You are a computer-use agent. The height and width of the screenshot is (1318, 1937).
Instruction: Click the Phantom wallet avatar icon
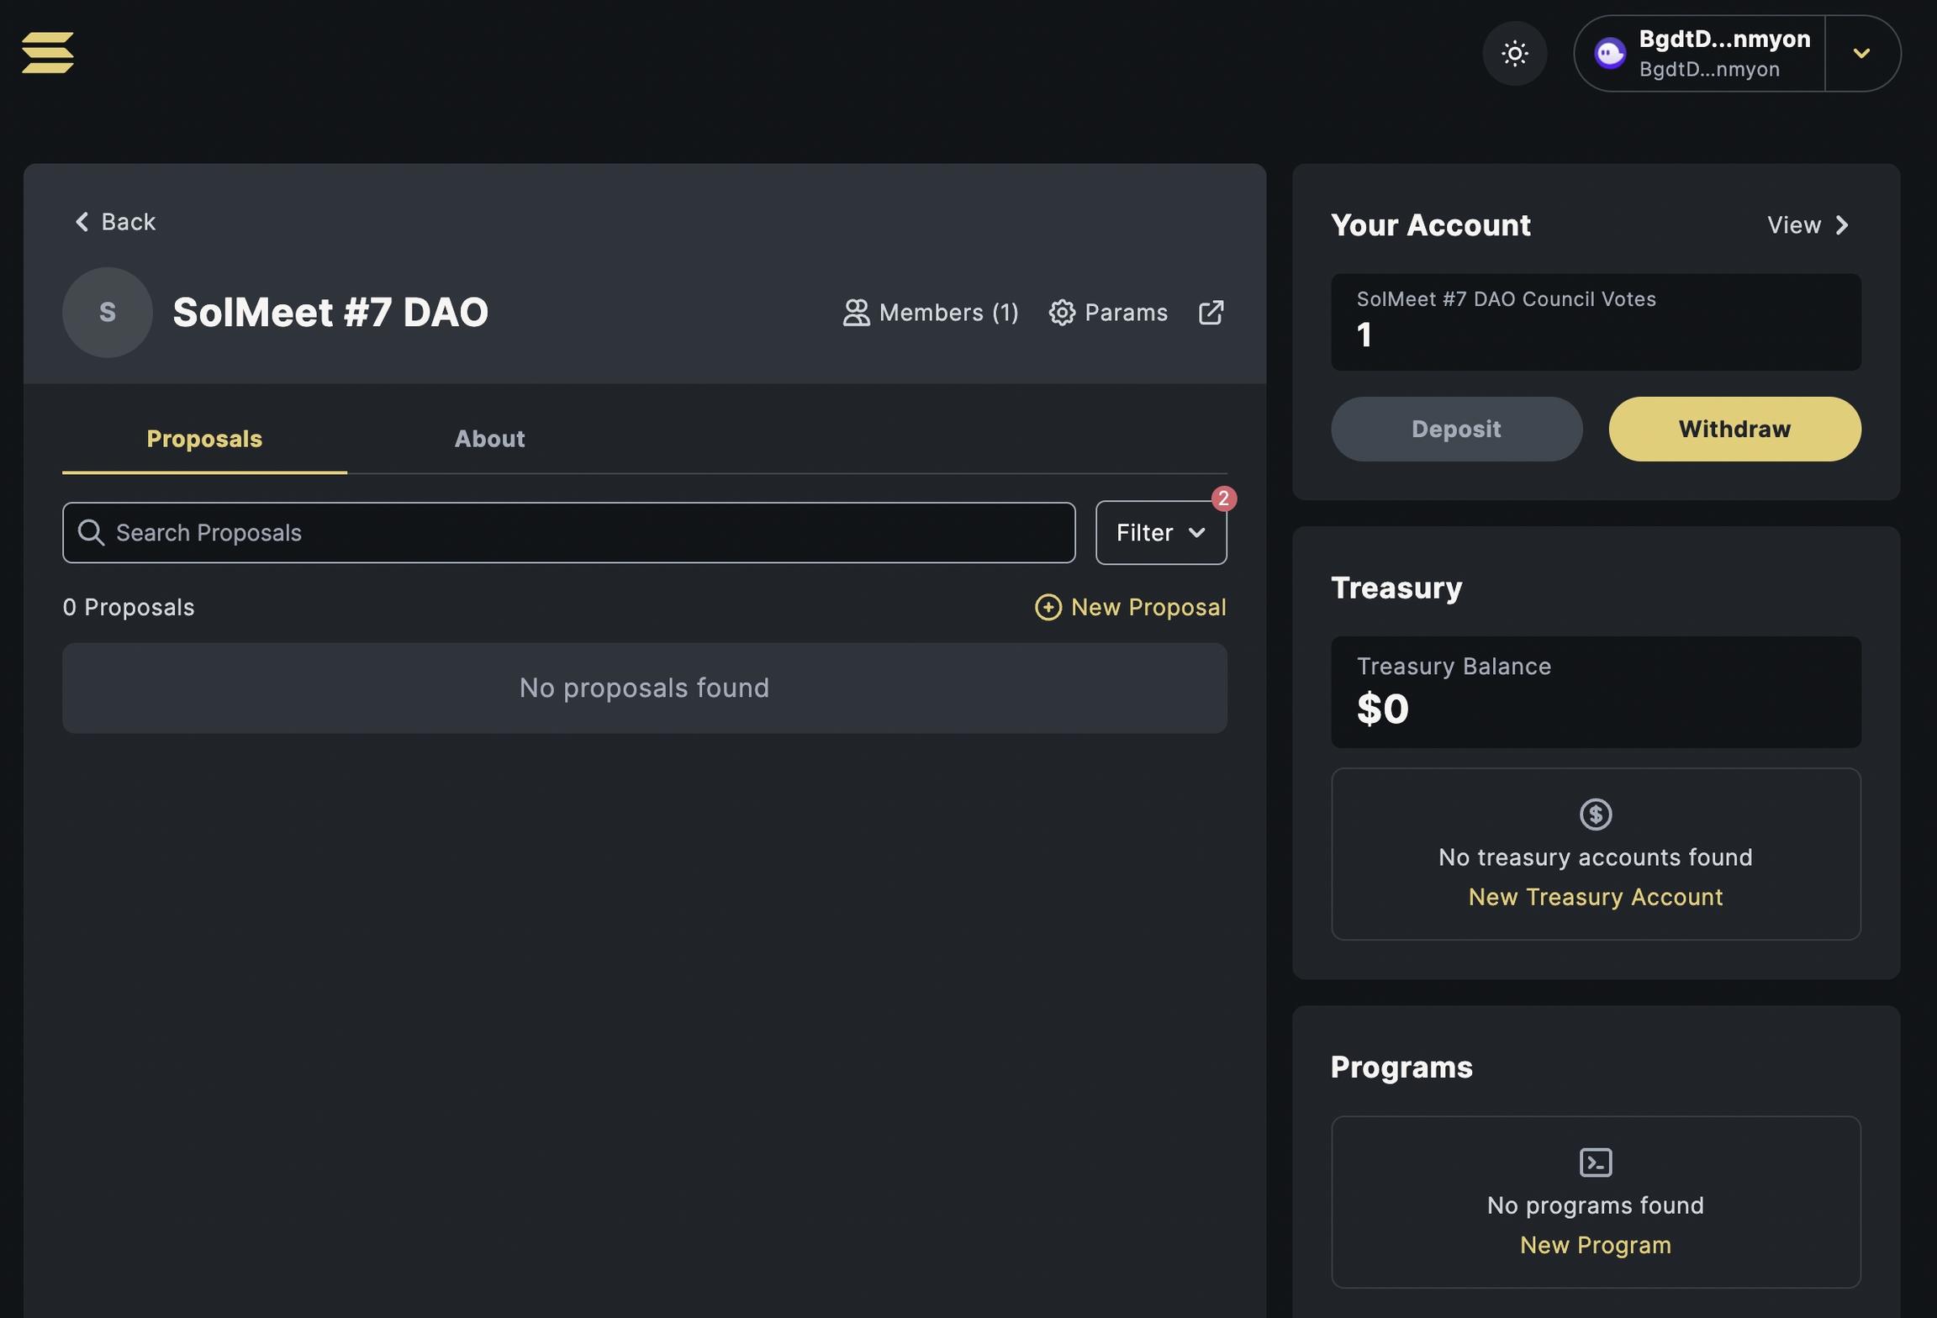(1610, 54)
